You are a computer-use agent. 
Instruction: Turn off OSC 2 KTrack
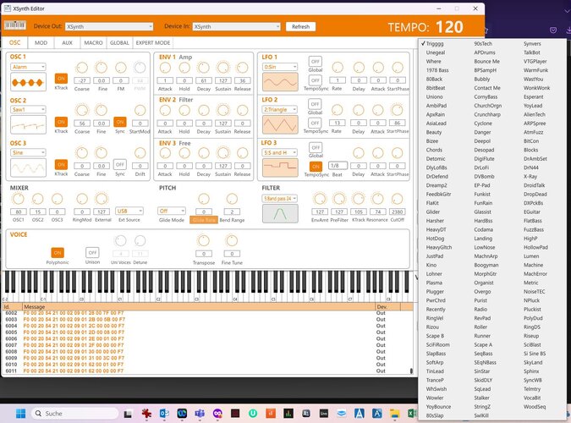(61, 122)
